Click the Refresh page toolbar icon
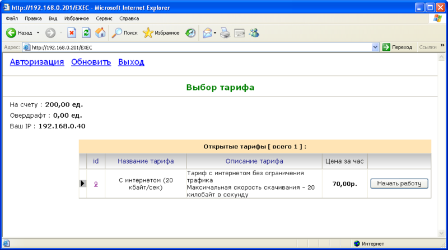This screenshot has width=448, height=250. (86, 33)
